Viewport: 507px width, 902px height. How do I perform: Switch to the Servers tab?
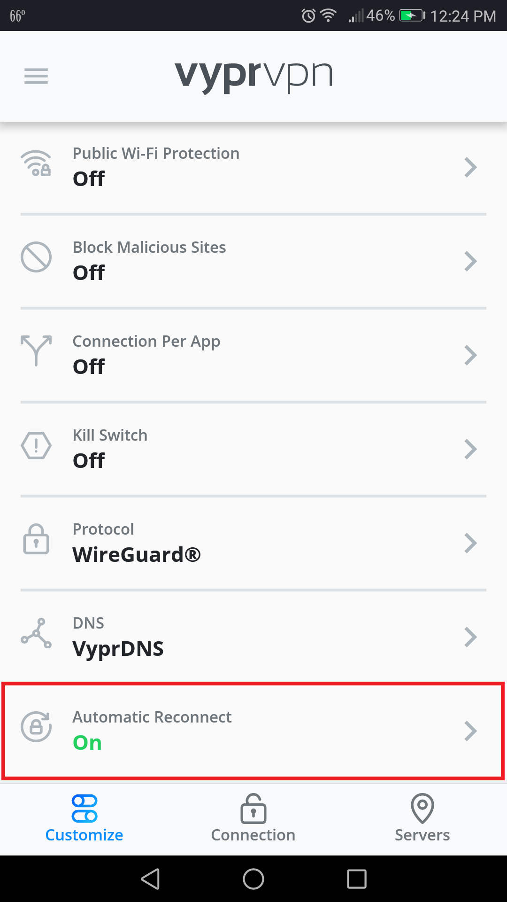click(422, 820)
